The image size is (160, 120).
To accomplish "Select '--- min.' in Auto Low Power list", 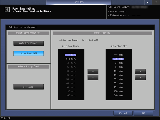I will coord(71,55).
